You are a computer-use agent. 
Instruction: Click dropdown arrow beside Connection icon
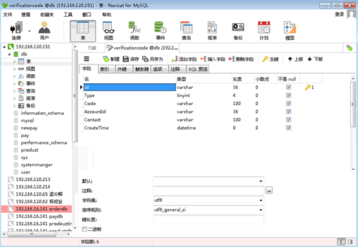[29, 31]
